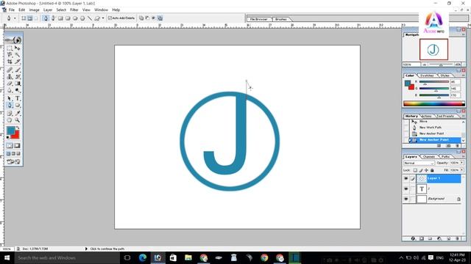The image size is (471, 264).
Task: Toggle lock all icon
Action: (x=432, y=170)
